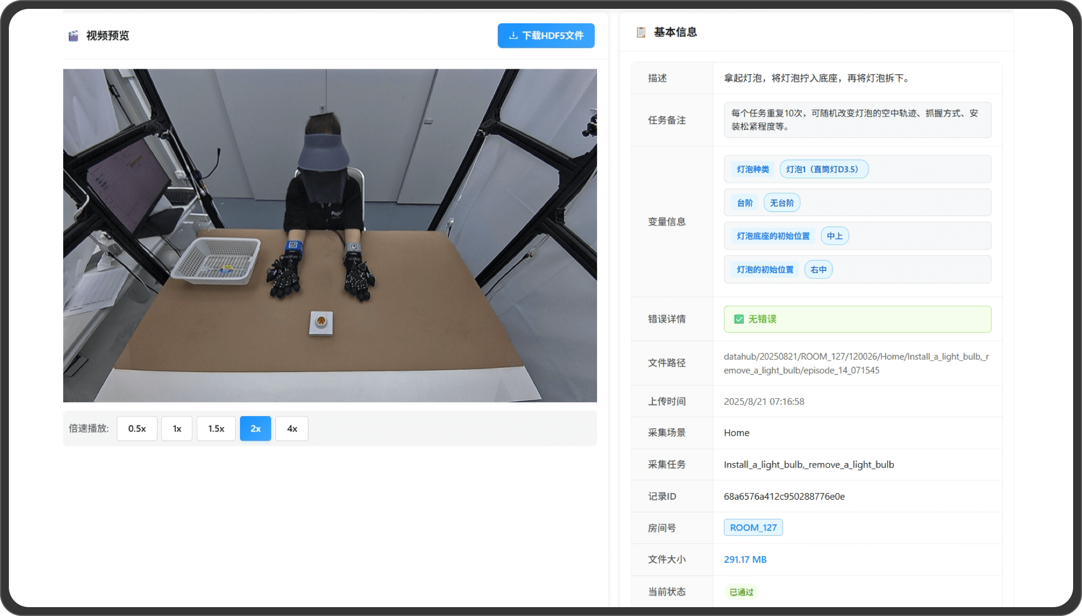Click the 无台阶 tag

click(x=782, y=203)
